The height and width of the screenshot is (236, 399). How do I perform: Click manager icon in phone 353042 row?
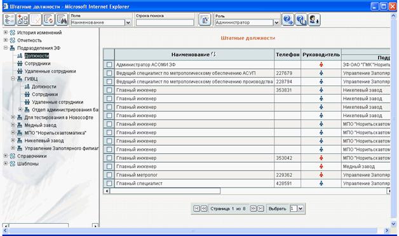pos(321,158)
